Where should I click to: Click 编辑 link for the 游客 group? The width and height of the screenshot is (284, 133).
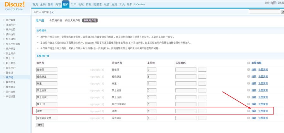(x=254, y=111)
